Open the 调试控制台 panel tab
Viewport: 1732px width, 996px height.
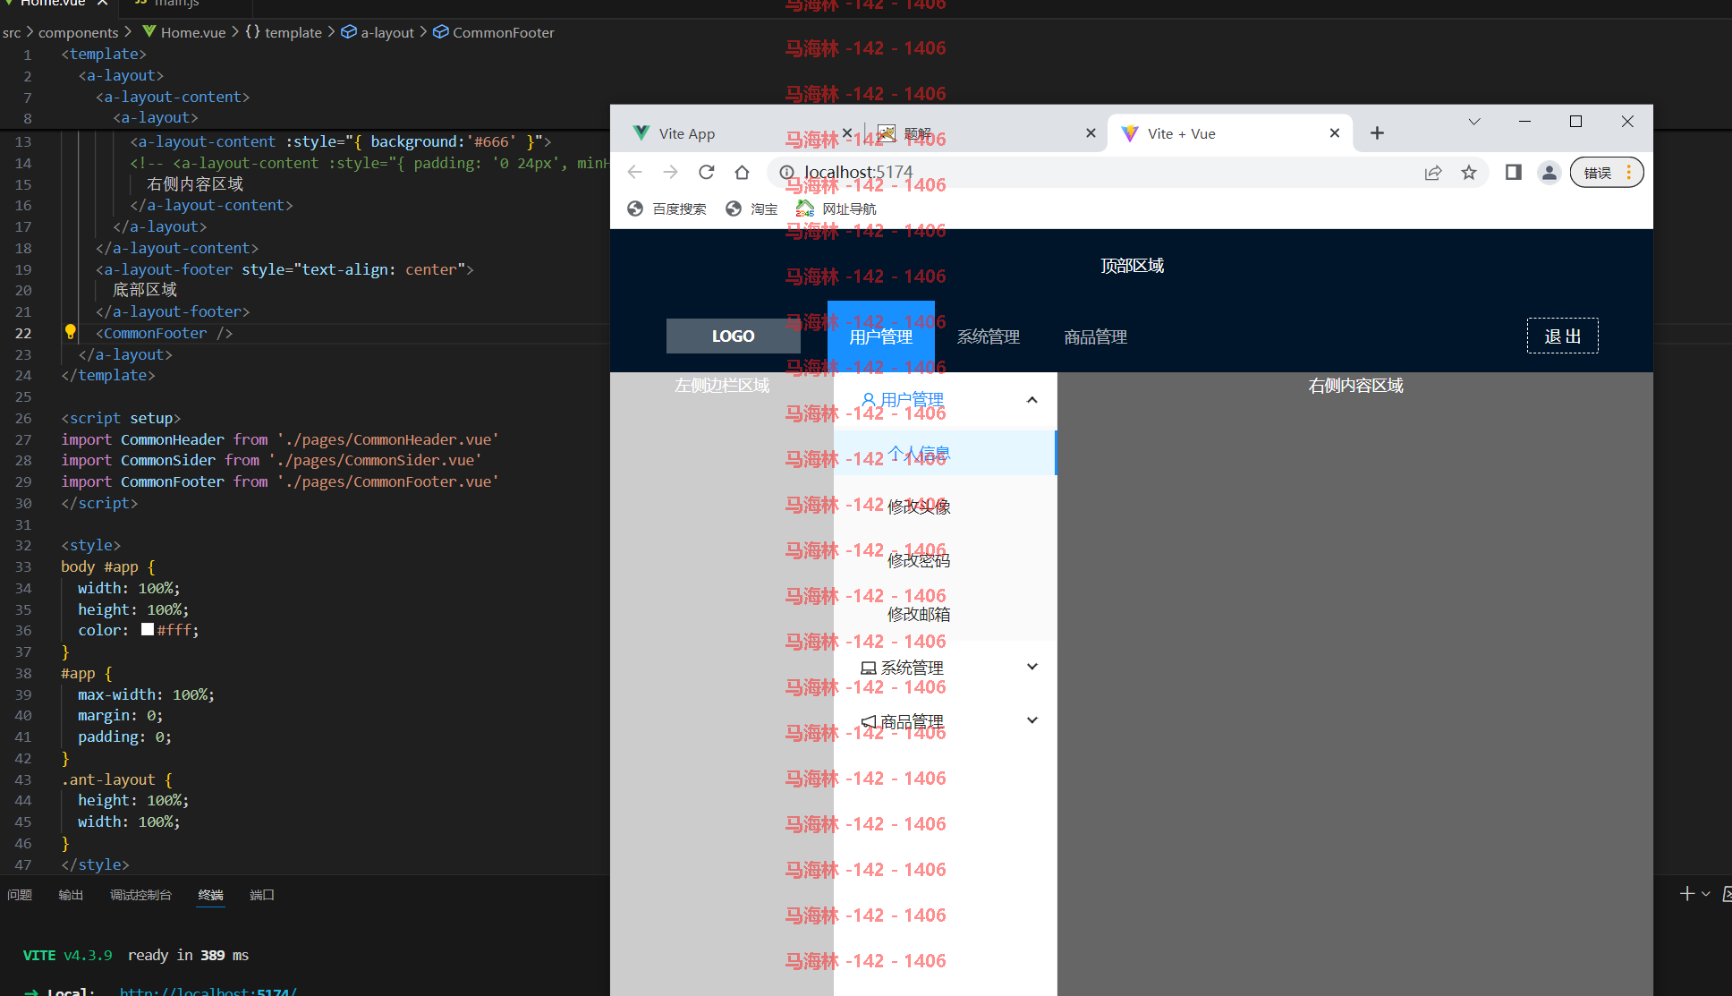[x=140, y=895]
